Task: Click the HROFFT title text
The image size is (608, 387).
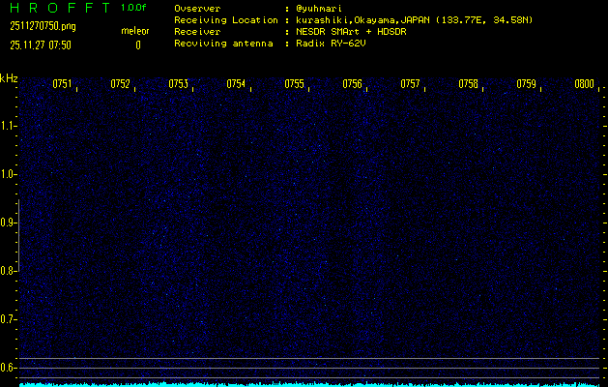Action: [57, 8]
